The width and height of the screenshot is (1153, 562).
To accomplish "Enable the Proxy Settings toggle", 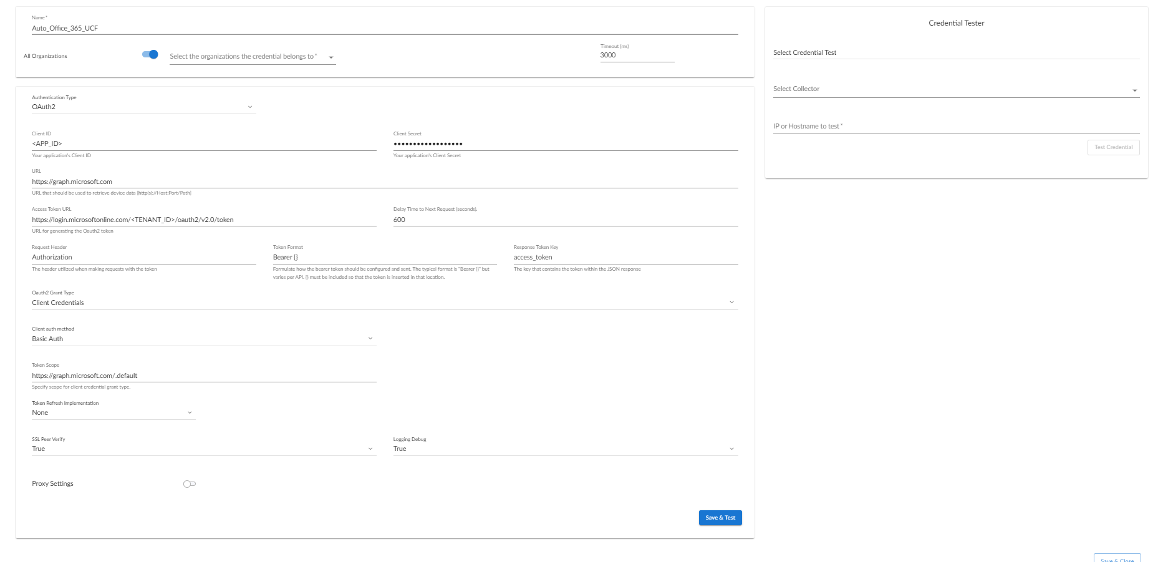I will (190, 483).
